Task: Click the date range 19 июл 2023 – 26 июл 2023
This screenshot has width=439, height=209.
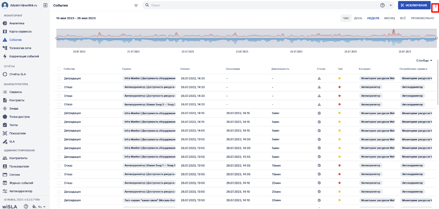Action: [x=76, y=18]
